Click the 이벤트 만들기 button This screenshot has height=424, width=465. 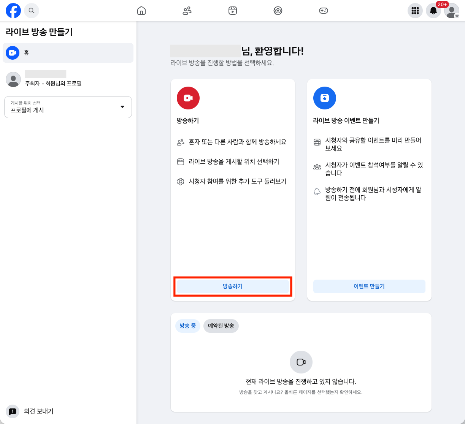(x=369, y=286)
